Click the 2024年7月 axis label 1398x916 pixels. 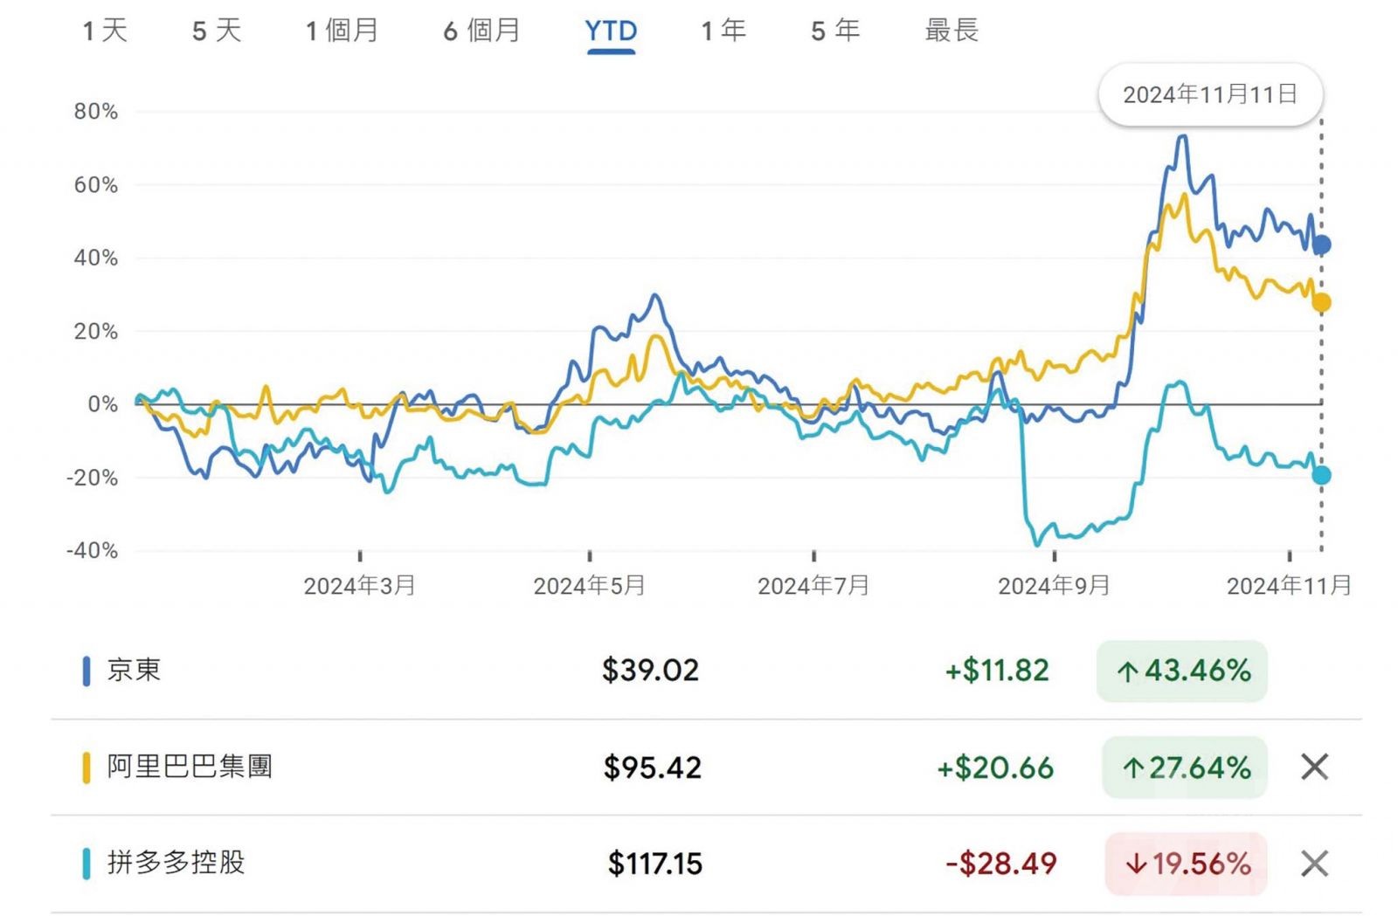pos(813,585)
